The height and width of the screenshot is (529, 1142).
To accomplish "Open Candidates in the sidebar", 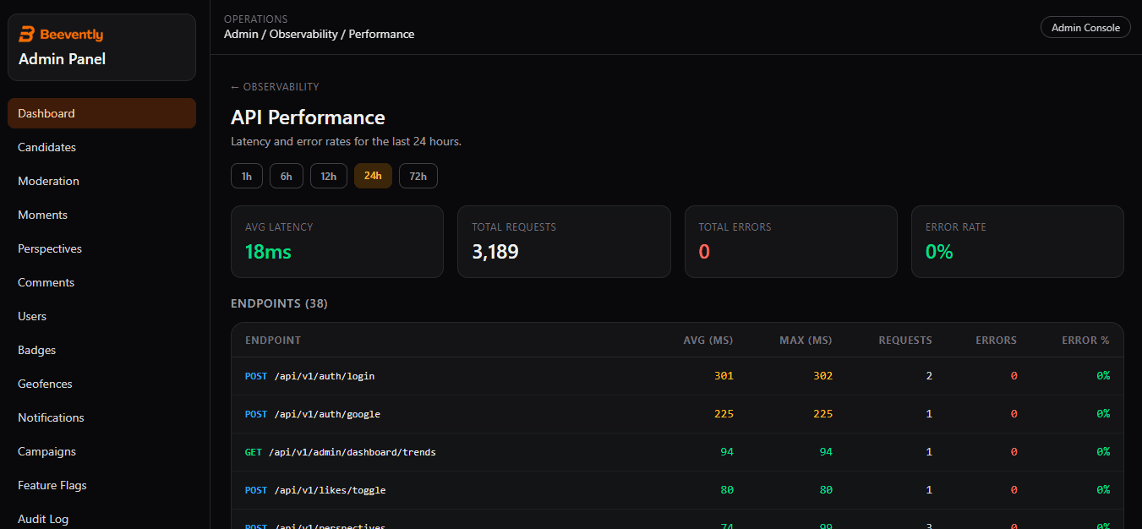I will pyautogui.click(x=101, y=147).
